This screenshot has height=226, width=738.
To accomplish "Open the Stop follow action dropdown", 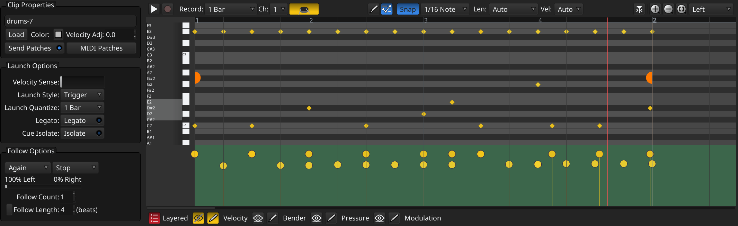I will click(x=75, y=168).
